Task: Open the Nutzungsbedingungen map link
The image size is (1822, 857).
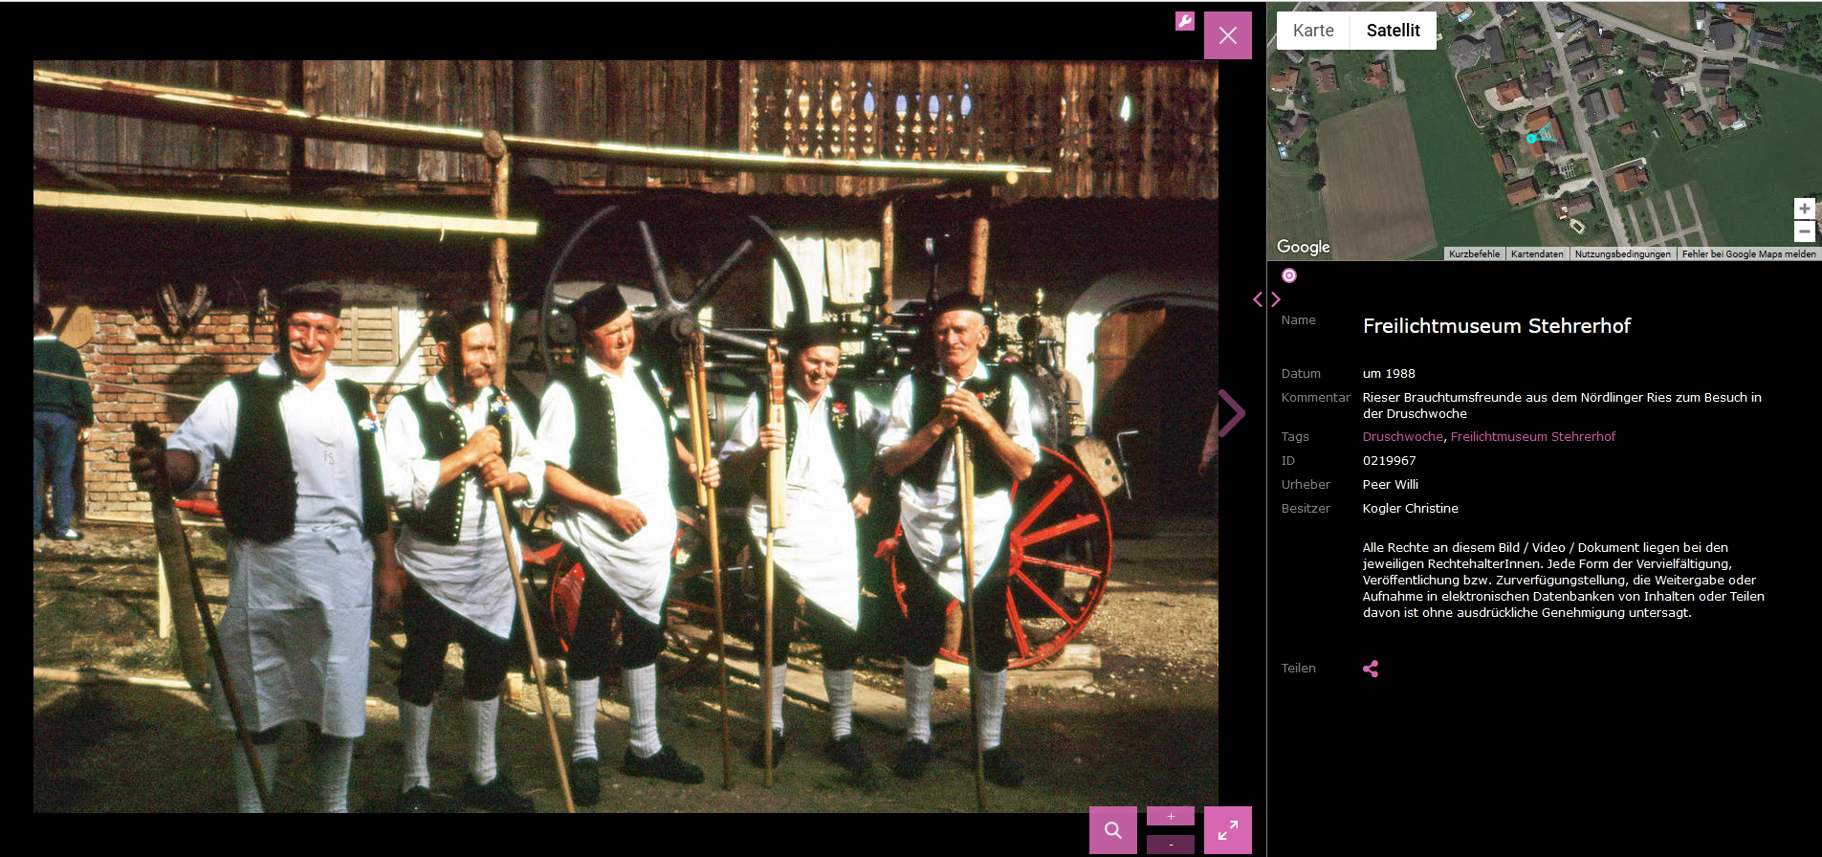Action: click(x=1623, y=254)
